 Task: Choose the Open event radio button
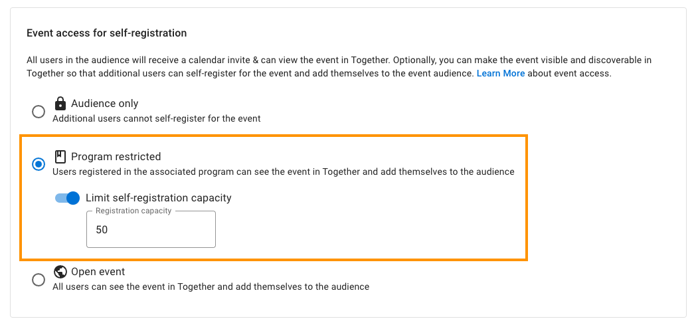click(39, 280)
